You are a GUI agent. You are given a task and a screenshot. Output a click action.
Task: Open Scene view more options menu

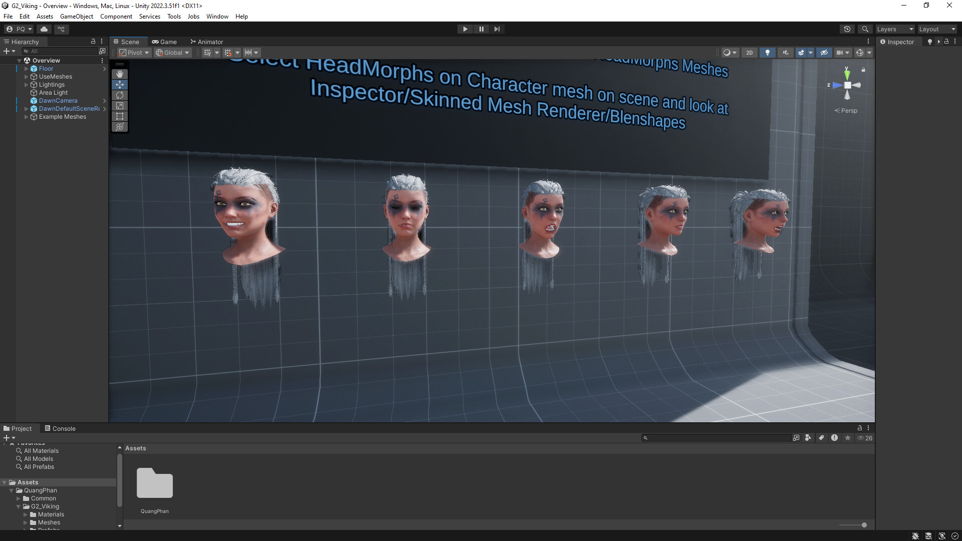[x=868, y=42]
